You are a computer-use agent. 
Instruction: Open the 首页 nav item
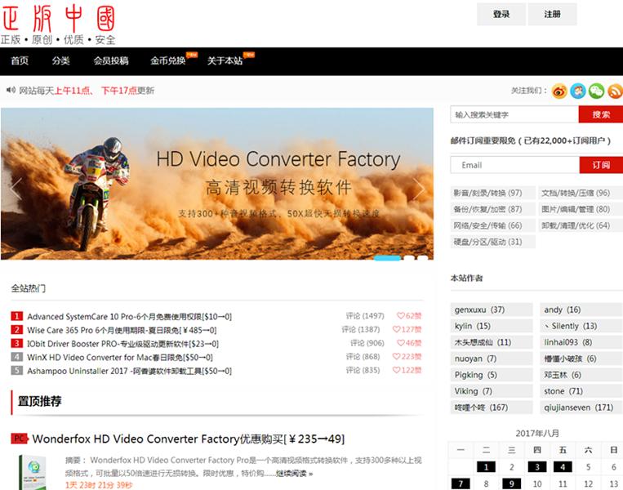point(20,60)
